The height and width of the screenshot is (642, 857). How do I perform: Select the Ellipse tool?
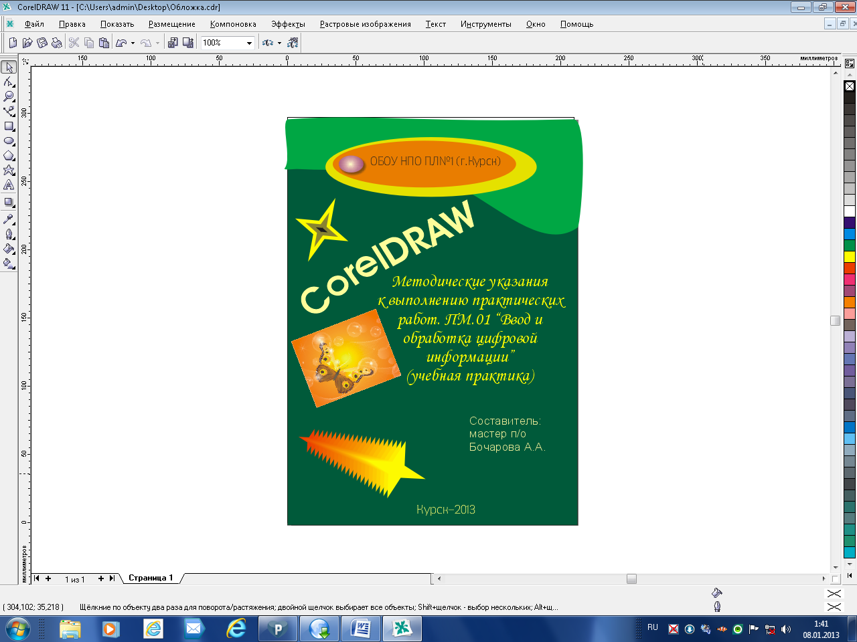pos(9,140)
